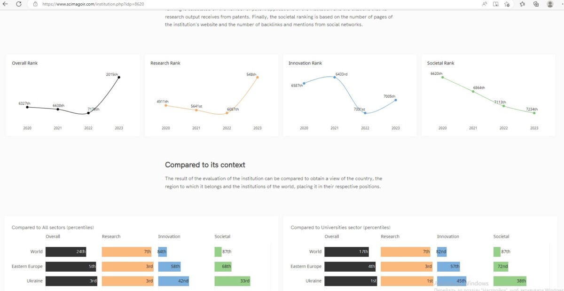Click the Universities Eastern Europe Research 3rd bar
Screen dimensions: 564x291
[406, 267]
